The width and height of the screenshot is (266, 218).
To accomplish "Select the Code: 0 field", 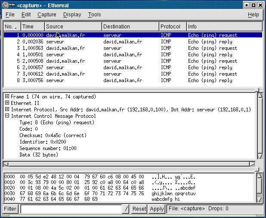I will click(28, 129).
